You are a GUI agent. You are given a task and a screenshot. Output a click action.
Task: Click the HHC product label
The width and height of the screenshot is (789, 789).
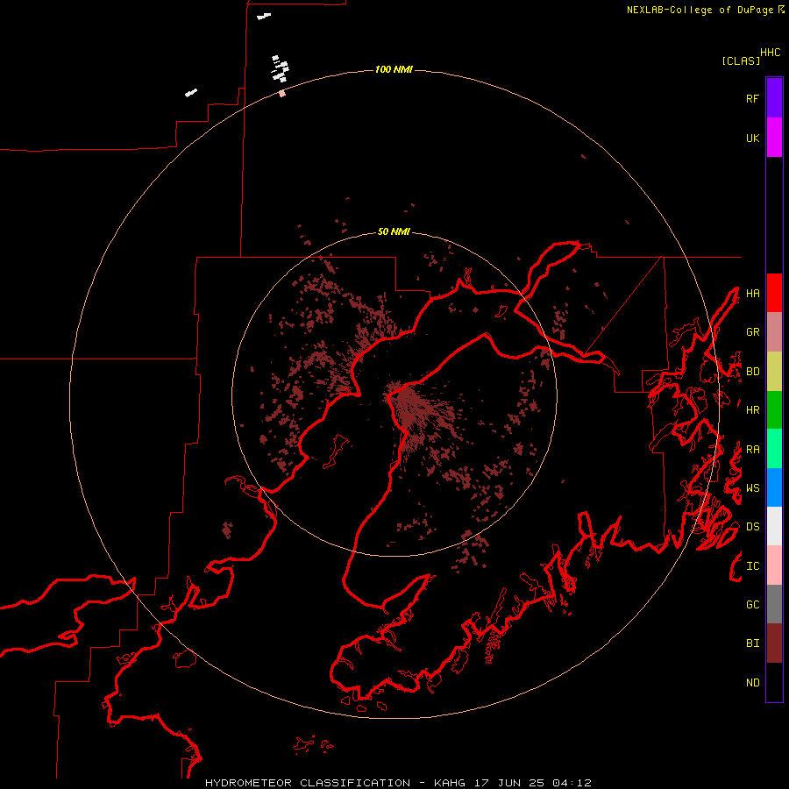[770, 53]
